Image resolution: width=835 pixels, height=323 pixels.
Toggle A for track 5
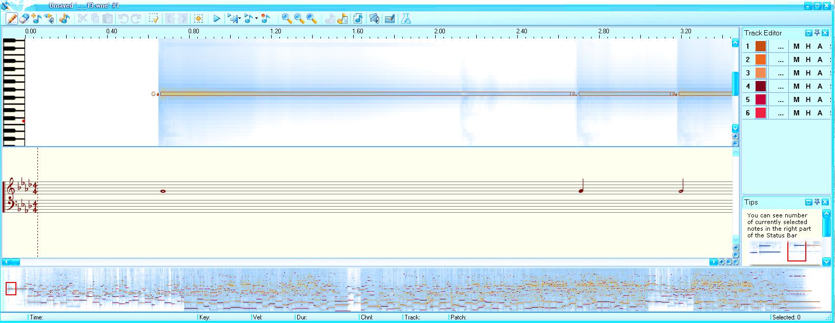pyautogui.click(x=820, y=99)
